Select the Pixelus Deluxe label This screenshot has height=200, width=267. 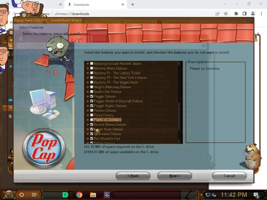(105, 110)
